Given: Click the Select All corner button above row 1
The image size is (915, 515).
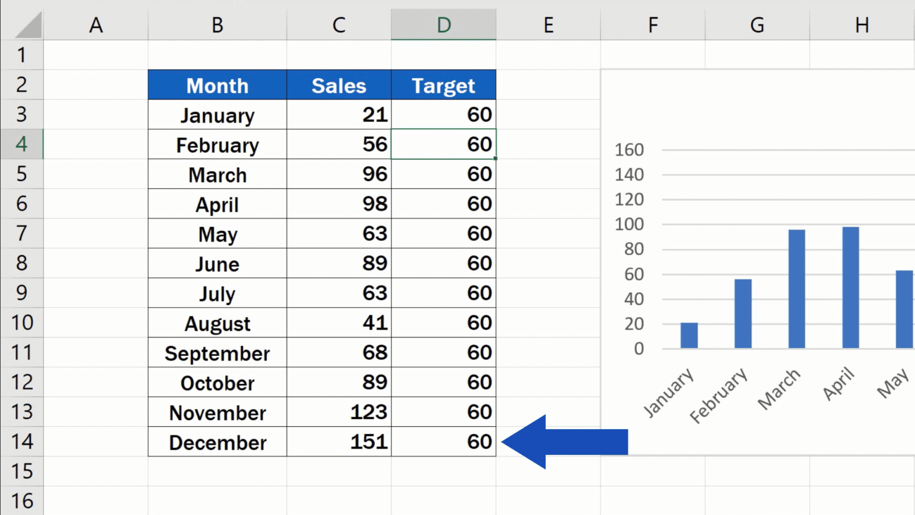Looking at the screenshot, I should (x=22, y=24).
